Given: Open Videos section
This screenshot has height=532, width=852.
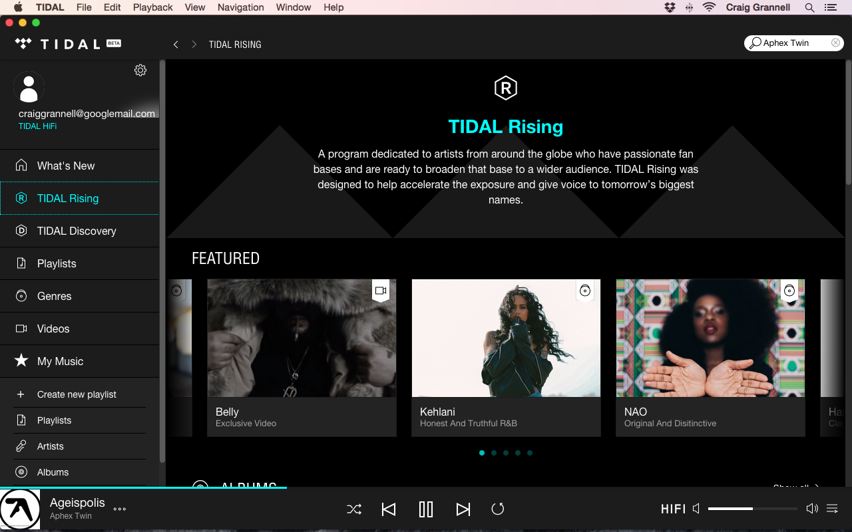Looking at the screenshot, I should coord(79,329).
